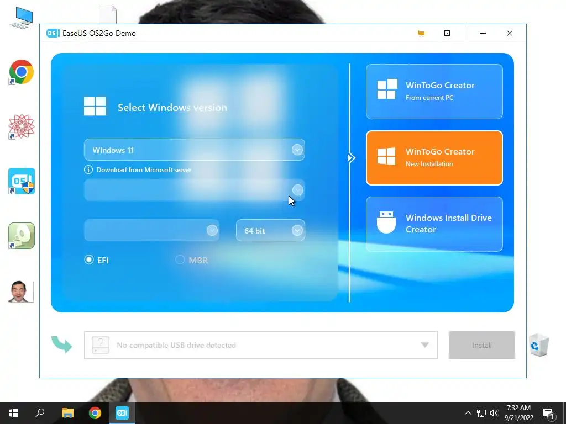Close the EaseUS OS2Go window
This screenshot has width=566, height=424.
[x=509, y=33]
